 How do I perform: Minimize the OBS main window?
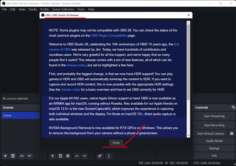click(210, 3)
